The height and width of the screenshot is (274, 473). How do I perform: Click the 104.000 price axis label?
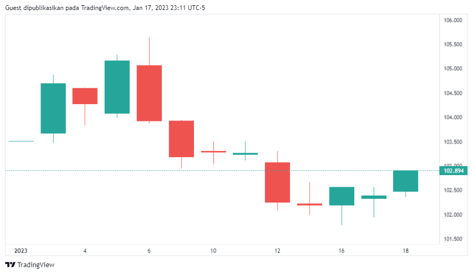[x=453, y=117]
